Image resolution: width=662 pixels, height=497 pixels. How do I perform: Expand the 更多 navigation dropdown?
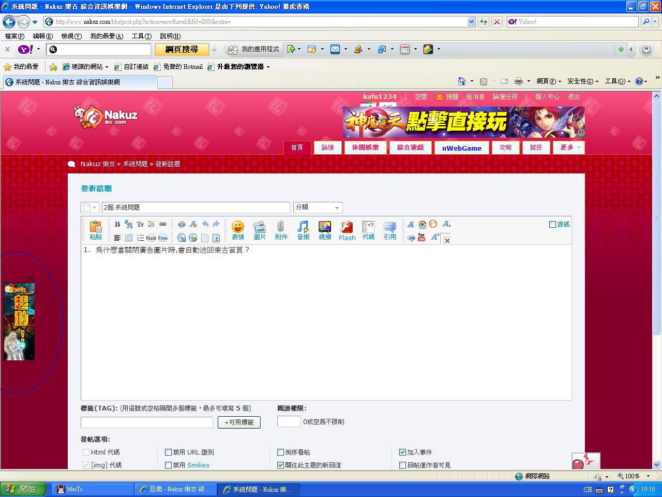click(569, 148)
